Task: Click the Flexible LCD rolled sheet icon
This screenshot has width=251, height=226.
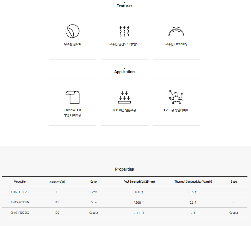Action: [x=72, y=97]
